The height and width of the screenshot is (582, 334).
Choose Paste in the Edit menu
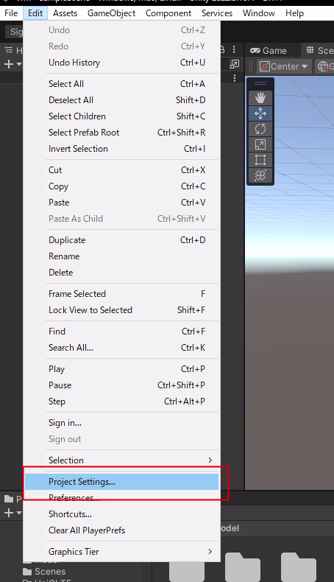(121, 203)
